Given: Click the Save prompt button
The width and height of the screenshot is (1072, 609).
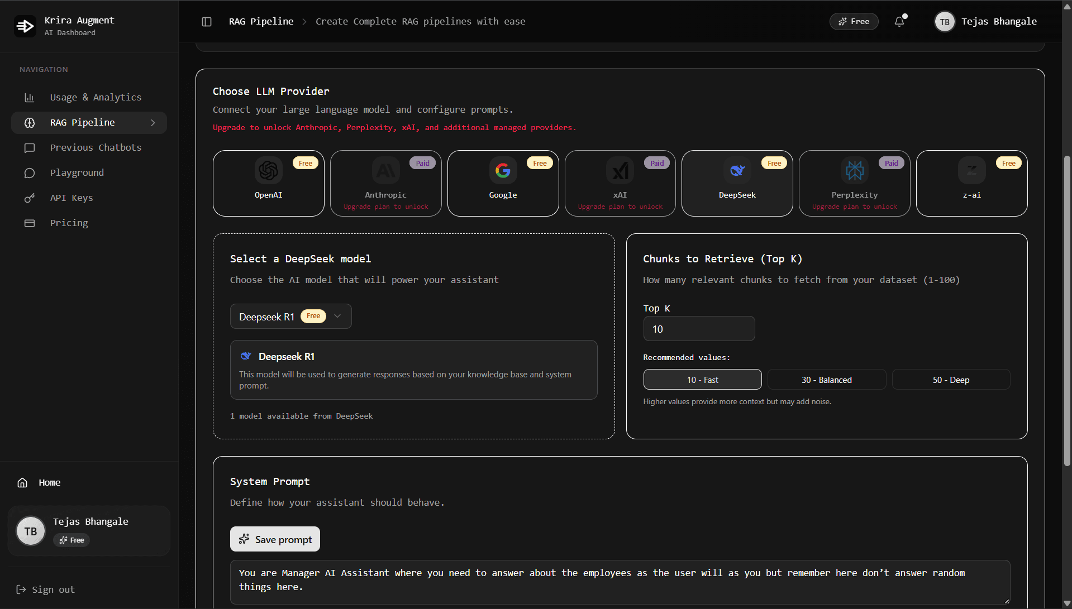Looking at the screenshot, I should click(275, 539).
